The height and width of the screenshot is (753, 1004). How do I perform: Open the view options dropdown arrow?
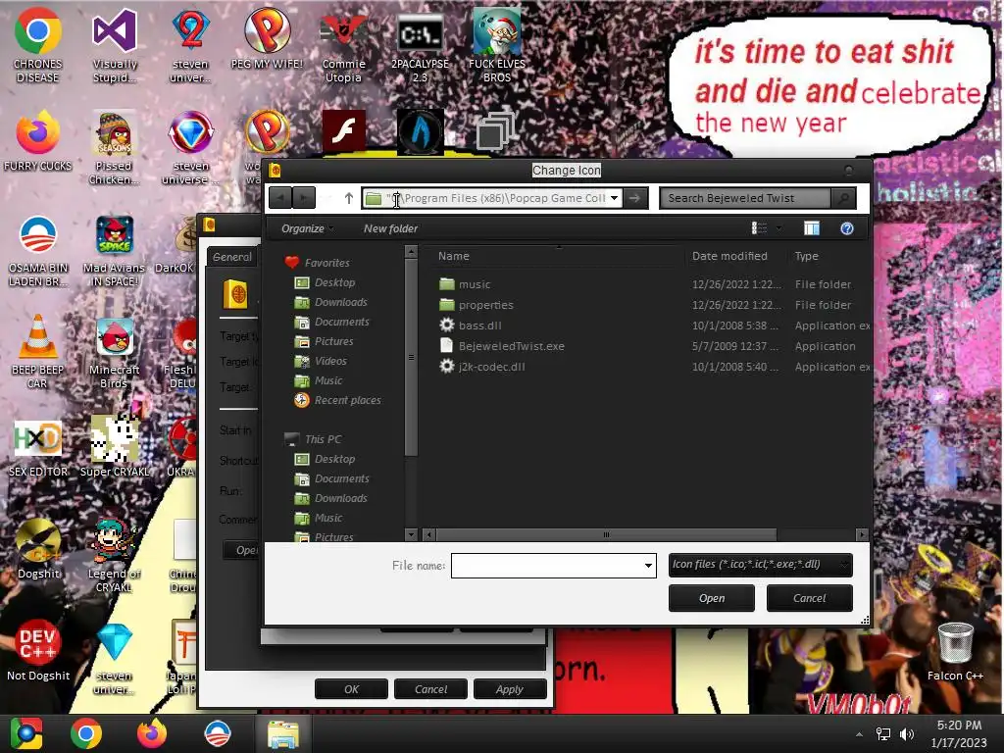click(x=779, y=227)
